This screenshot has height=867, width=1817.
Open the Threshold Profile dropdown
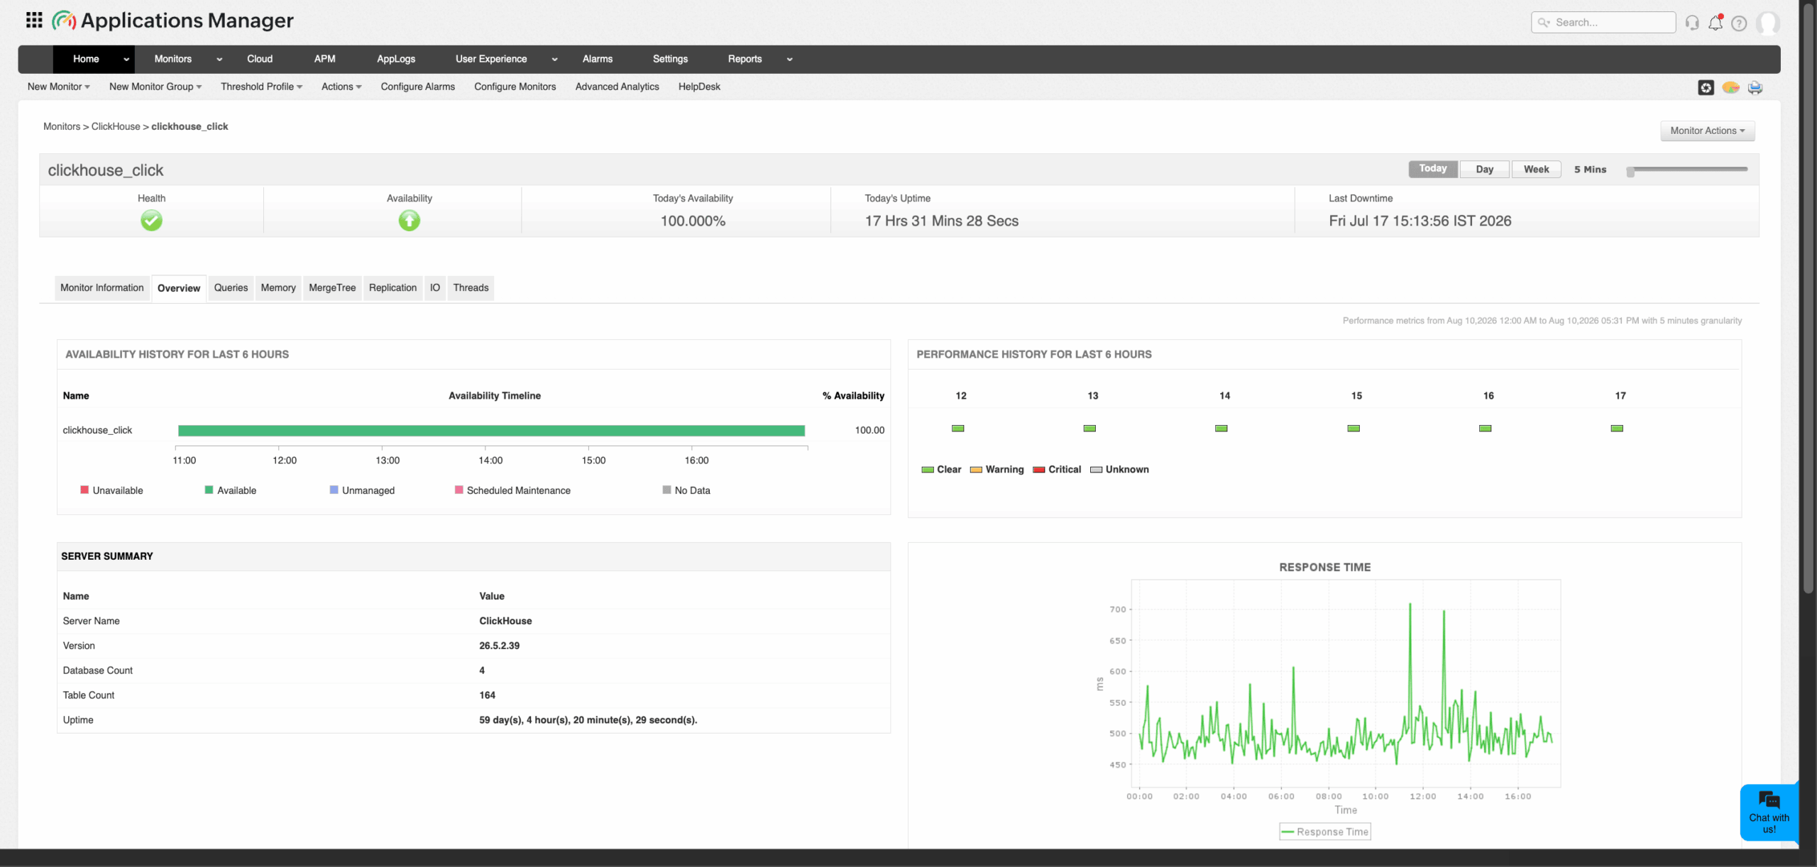tap(262, 87)
